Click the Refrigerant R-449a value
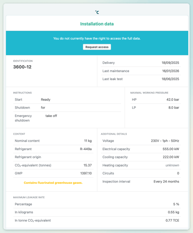193x233 pixels. click(x=86, y=149)
